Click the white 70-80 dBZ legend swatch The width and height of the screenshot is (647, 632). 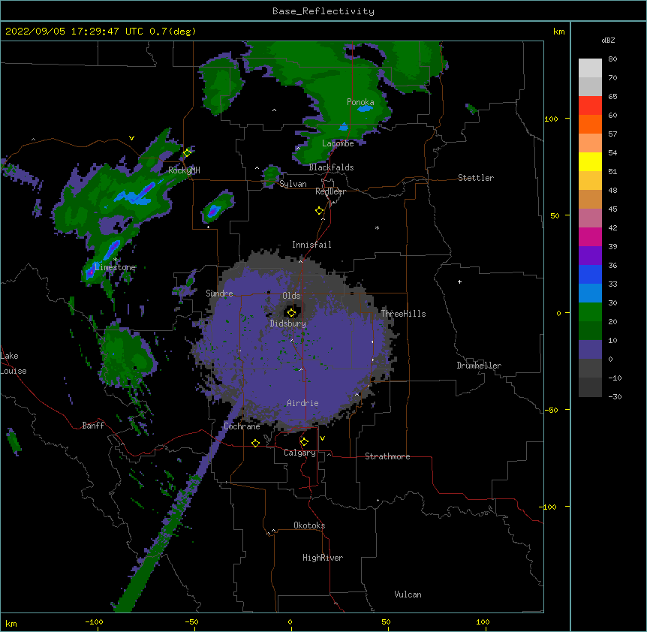tap(590, 68)
